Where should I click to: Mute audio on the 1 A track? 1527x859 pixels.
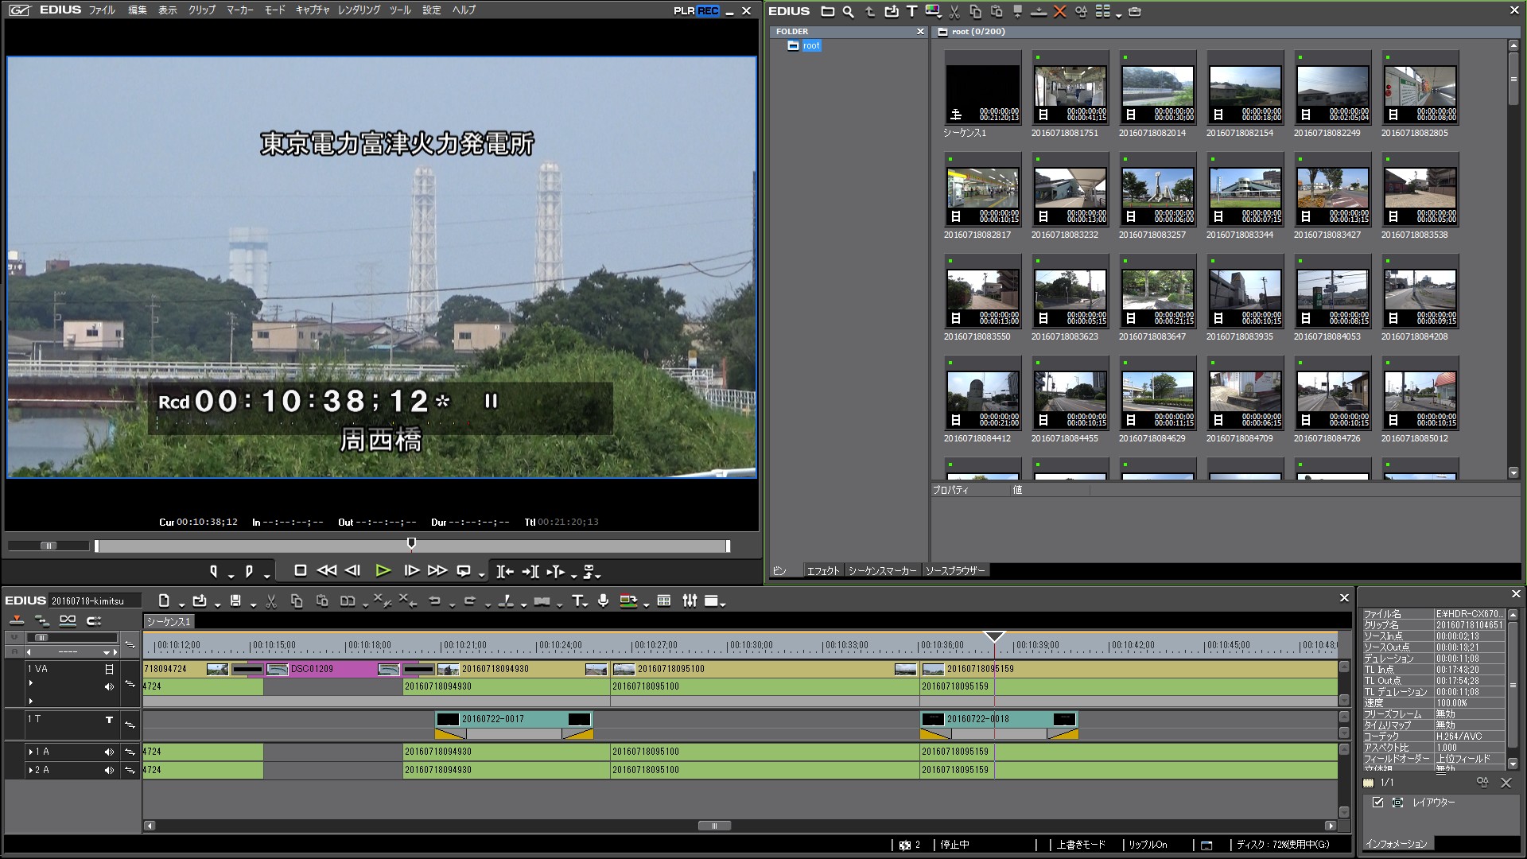pyautogui.click(x=109, y=752)
